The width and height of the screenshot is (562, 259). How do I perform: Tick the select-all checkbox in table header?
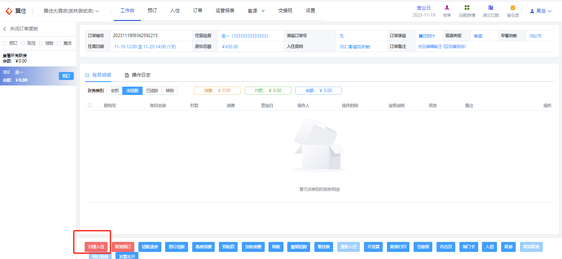(90, 105)
